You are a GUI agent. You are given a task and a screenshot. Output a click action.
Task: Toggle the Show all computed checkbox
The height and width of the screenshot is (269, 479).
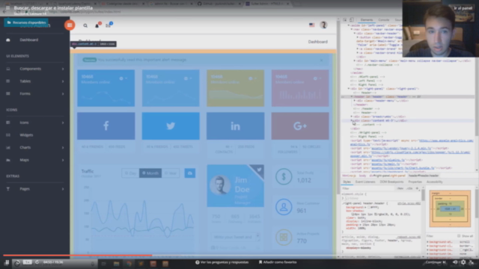coord(459,236)
